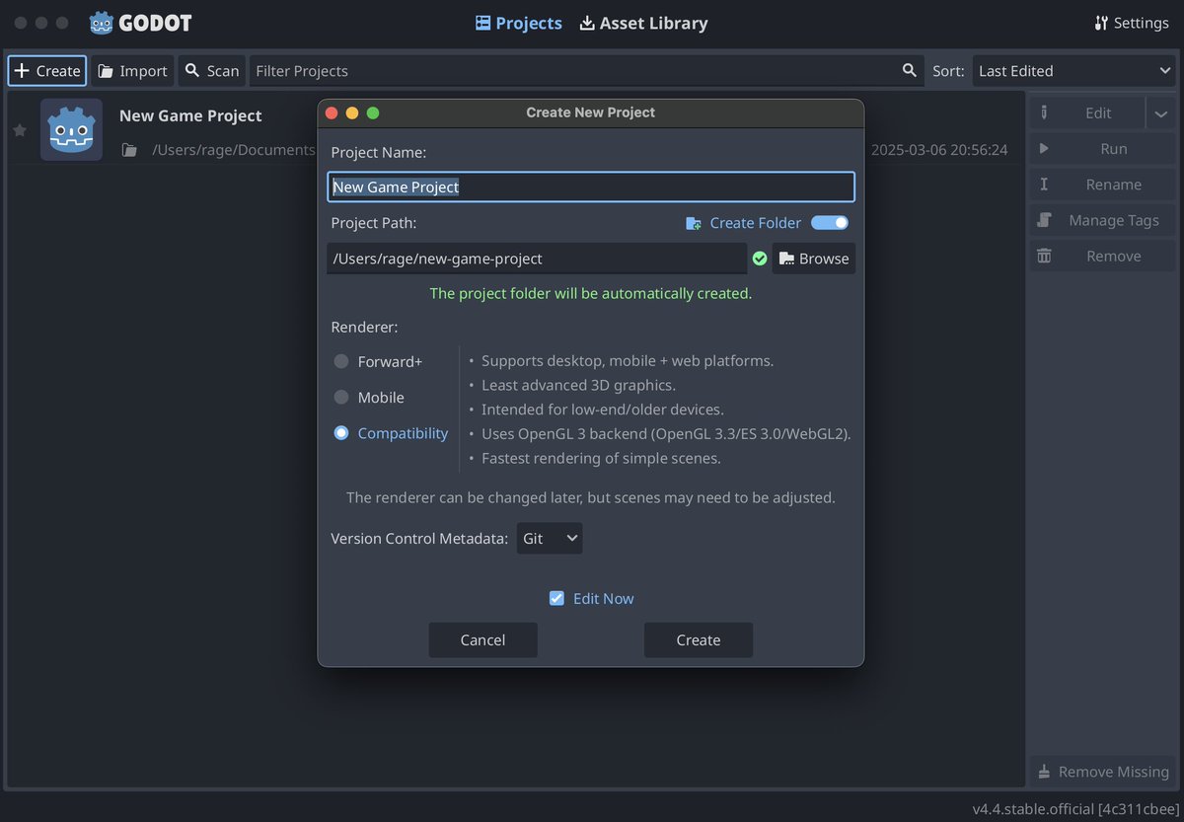Image resolution: width=1184 pixels, height=822 pixels.
Task: Click the Remove Missing button
Action: point(1103,772)
